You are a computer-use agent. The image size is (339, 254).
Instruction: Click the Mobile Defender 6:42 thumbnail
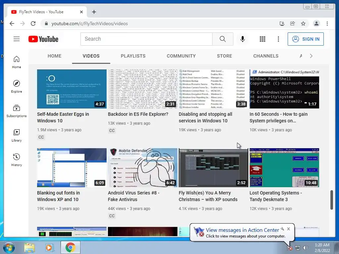[143, 168]
